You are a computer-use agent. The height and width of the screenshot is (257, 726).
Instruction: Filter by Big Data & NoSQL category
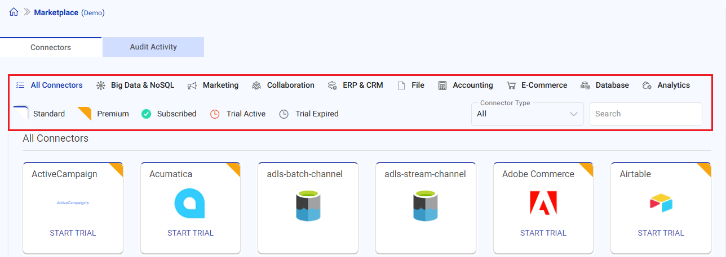pos(143,85)
